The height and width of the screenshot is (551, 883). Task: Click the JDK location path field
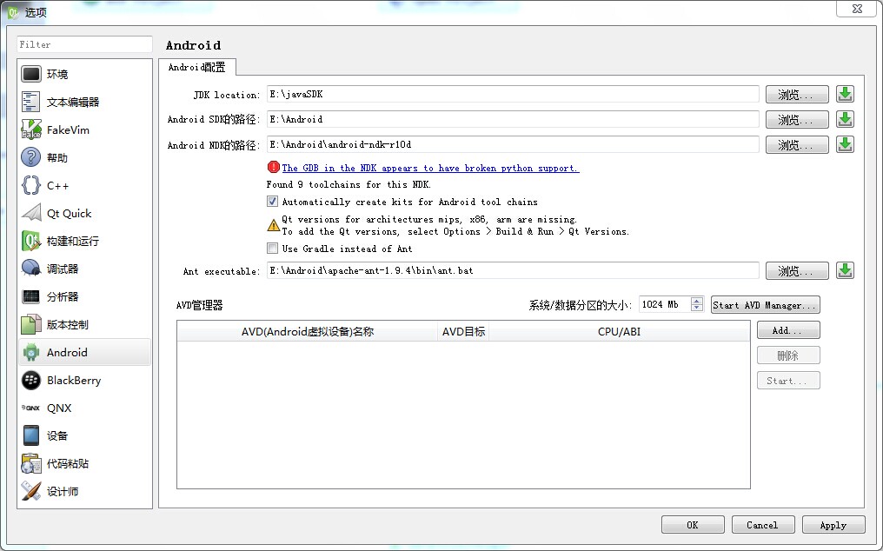pyautogui.click(x=513, y=94)
